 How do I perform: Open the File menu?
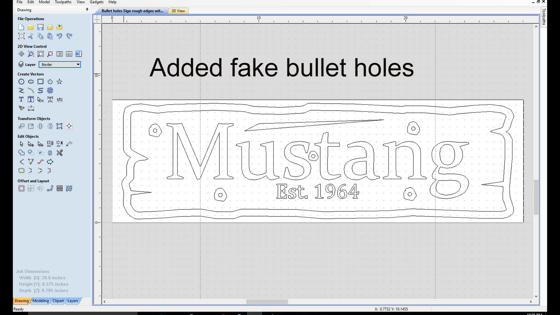point(20,2)
